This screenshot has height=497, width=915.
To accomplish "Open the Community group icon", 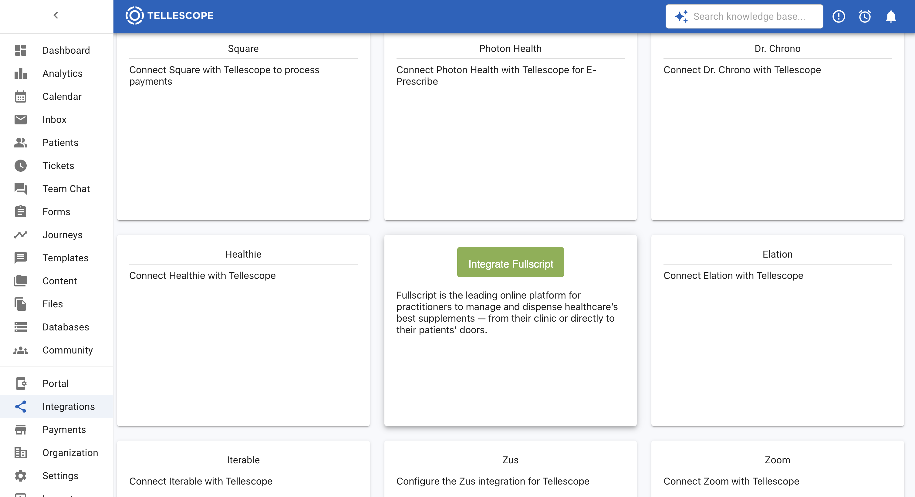I will pos(21,350).
